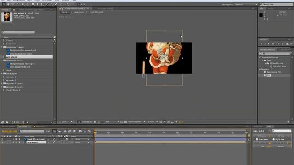Jump to last frame in Preview panel

tap(277, 44)
